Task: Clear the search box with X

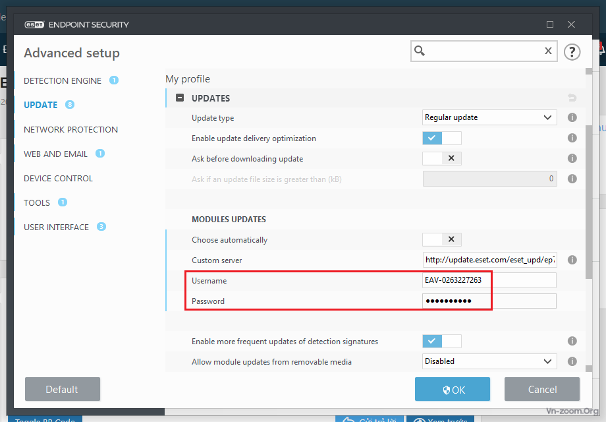Action: tap(548, 51)
